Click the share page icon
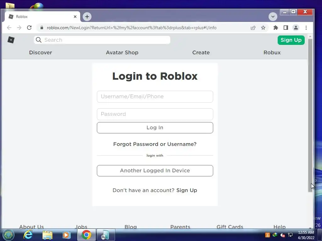 point(253,28)
